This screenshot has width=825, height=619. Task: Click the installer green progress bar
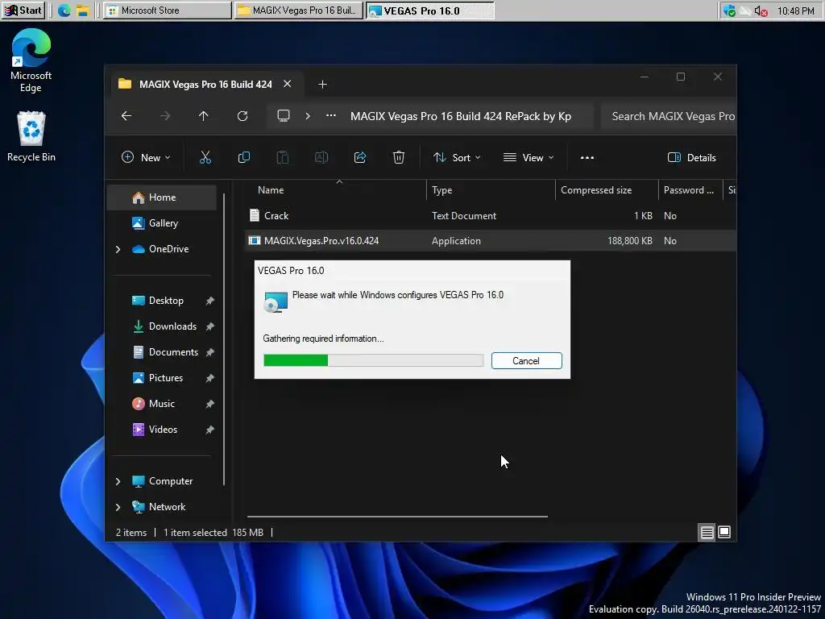[x=373, y=360]
